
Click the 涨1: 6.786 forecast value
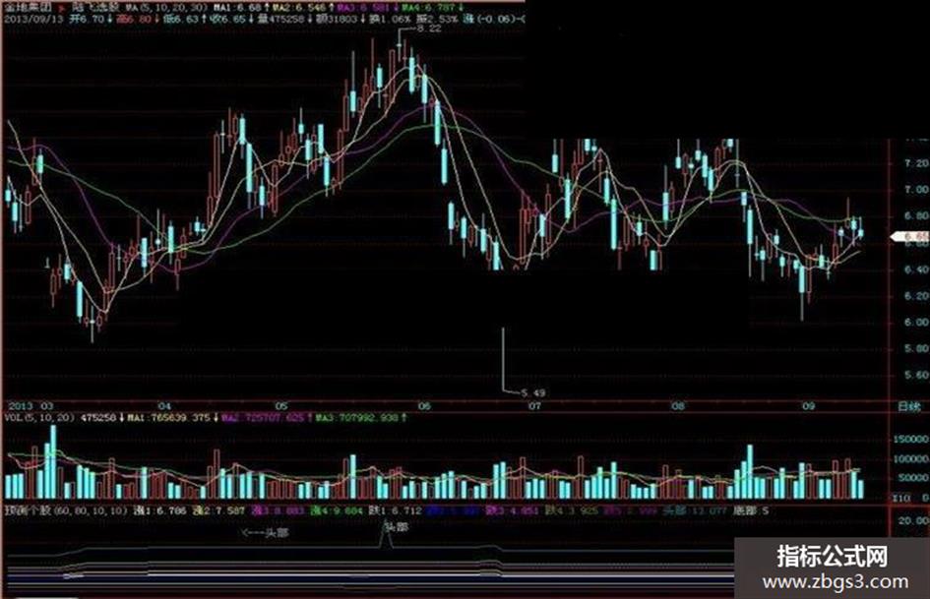point(159,510)
